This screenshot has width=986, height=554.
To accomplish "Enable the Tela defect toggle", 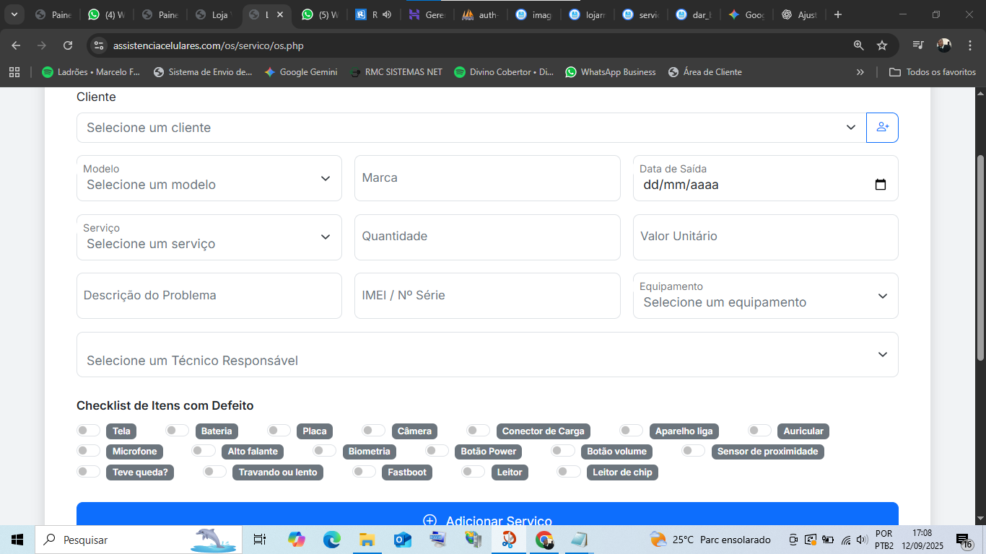I will pos(89,431).
